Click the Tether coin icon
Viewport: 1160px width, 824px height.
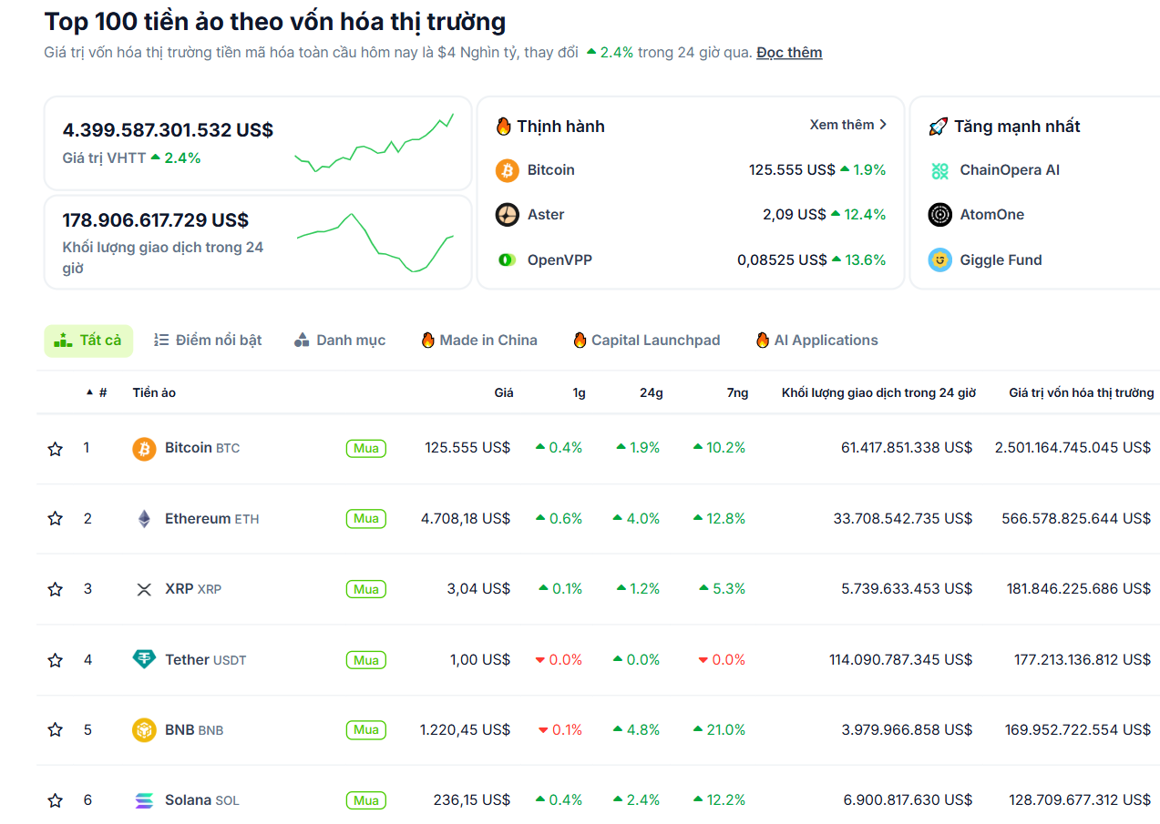pyautogui.click(x=143, y=659)
